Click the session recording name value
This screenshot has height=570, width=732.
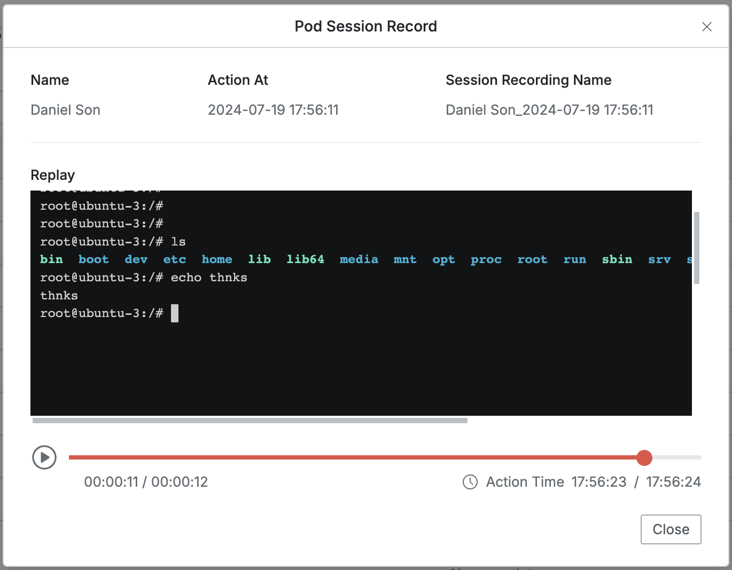(x=549, y=110)
